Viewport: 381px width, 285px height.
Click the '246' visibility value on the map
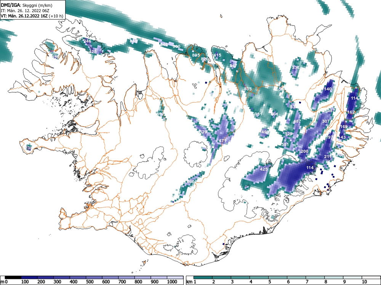87,41
